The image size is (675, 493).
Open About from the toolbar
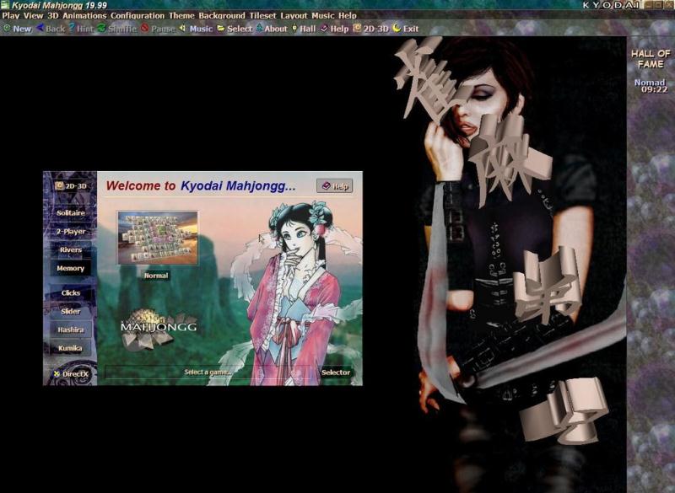(x=272, y=29)
